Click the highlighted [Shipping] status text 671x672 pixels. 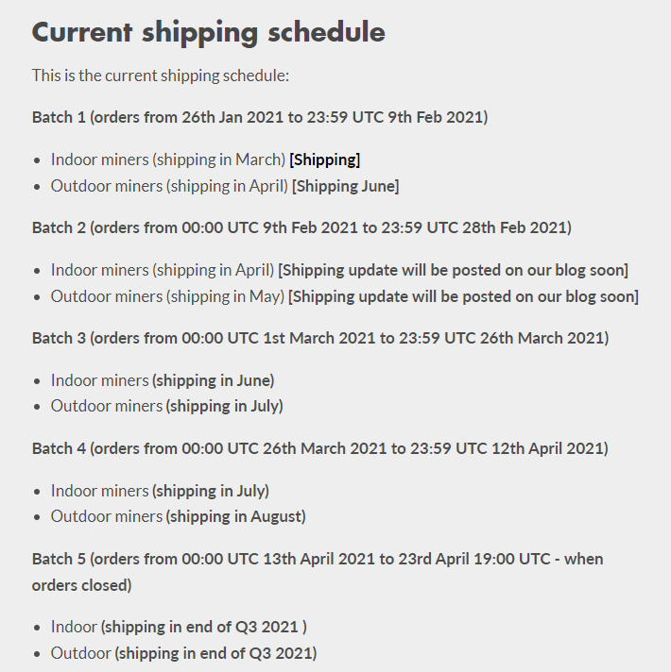click(x=324, y=160)
